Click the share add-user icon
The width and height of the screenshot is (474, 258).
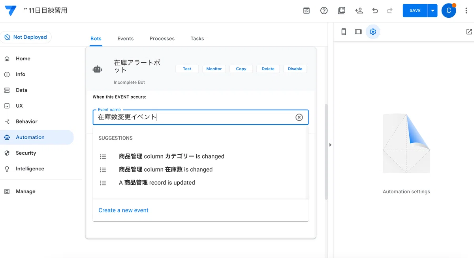tap(359, 11)
